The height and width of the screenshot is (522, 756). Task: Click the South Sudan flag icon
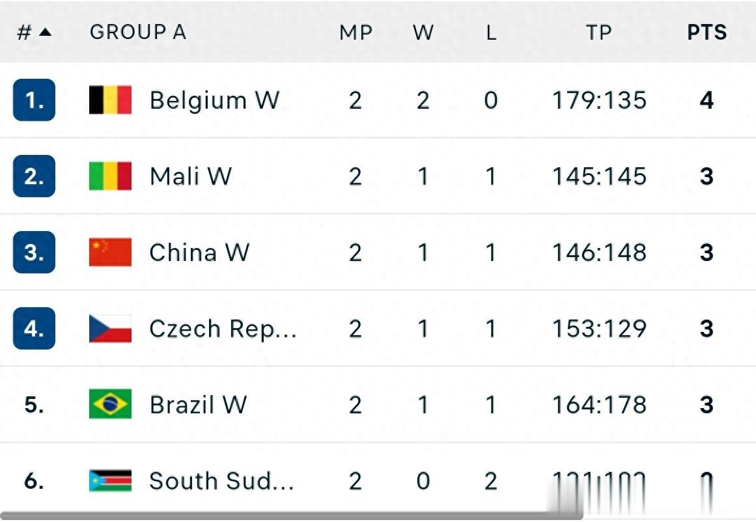coord(110,481)
